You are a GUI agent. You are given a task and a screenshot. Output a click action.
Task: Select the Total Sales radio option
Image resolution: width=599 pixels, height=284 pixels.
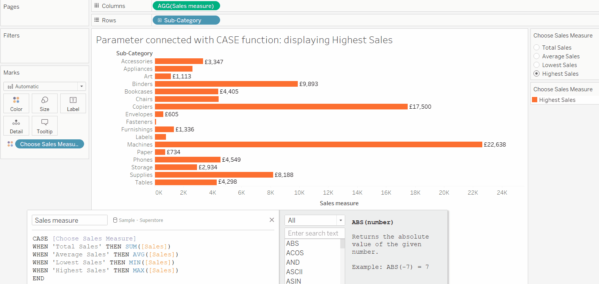[x=536, y=47]
